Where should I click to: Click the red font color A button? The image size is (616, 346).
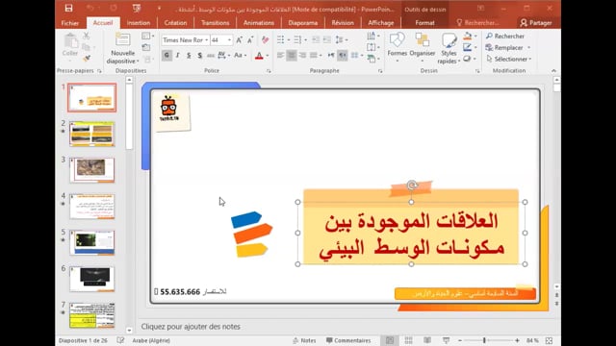point(259,56)
